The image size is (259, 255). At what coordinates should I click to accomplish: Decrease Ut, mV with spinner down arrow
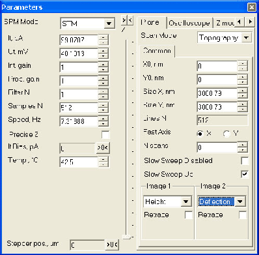coord(103,56)
